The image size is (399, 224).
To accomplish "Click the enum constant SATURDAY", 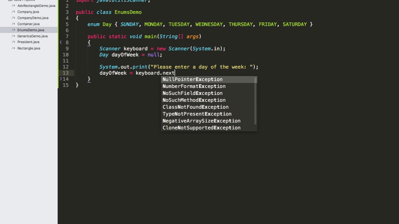I will pos(295,24).
